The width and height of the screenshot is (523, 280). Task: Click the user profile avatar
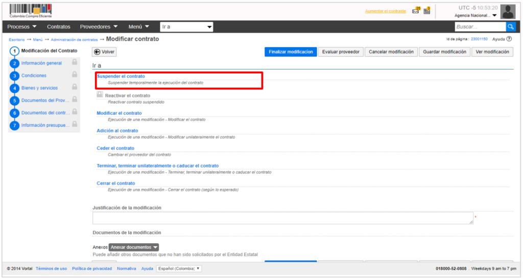click(507, 11)
